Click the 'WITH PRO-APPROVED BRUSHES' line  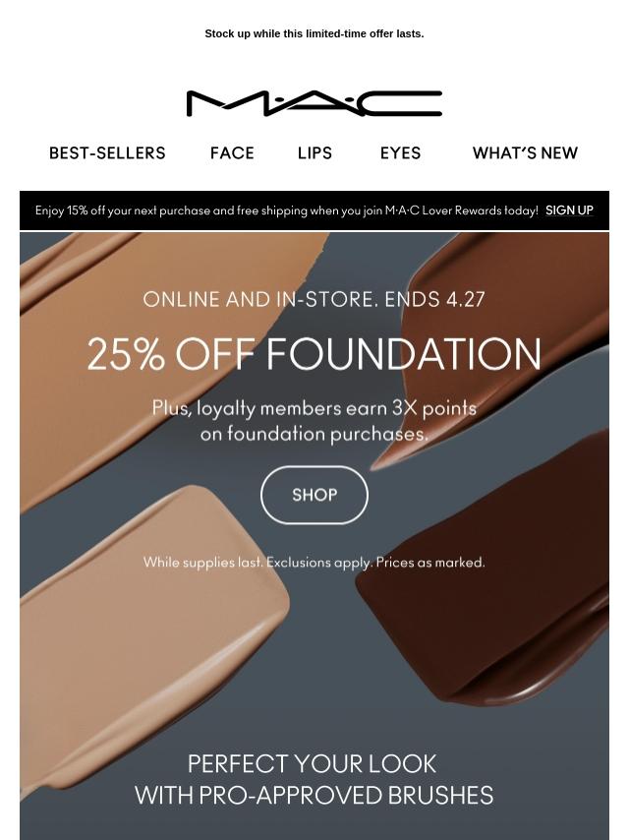click(314, 796)
